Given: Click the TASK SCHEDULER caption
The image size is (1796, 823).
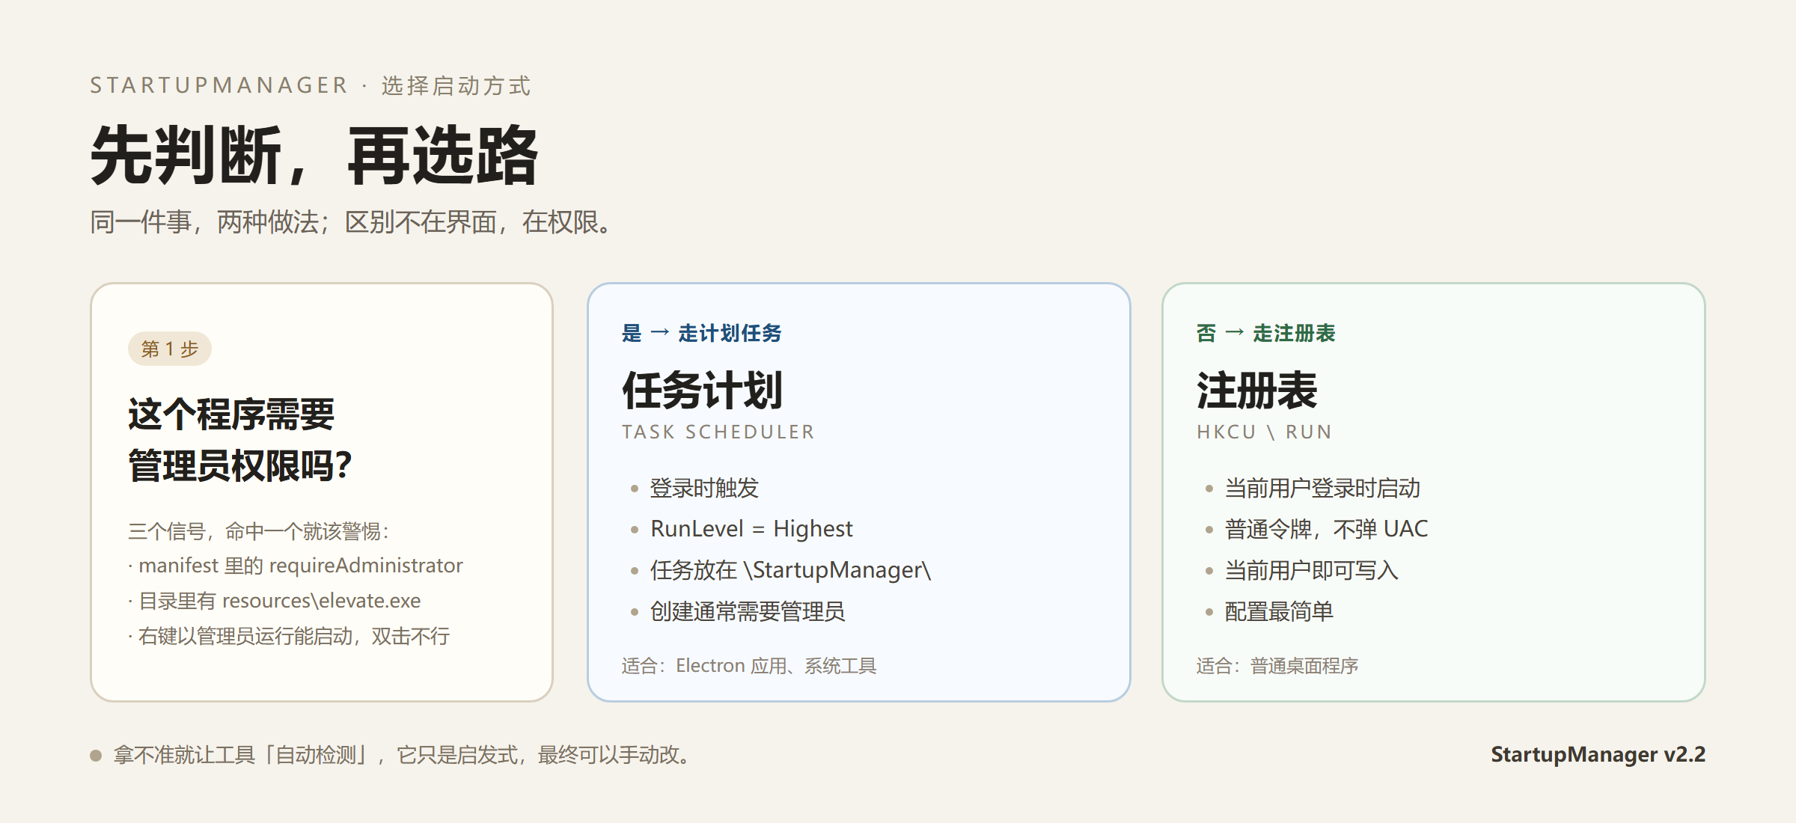Looking at the screenshot, I should click(718, 432).
